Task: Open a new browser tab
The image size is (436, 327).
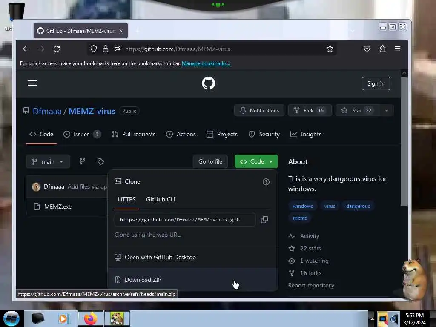Action: pos(138,31)
